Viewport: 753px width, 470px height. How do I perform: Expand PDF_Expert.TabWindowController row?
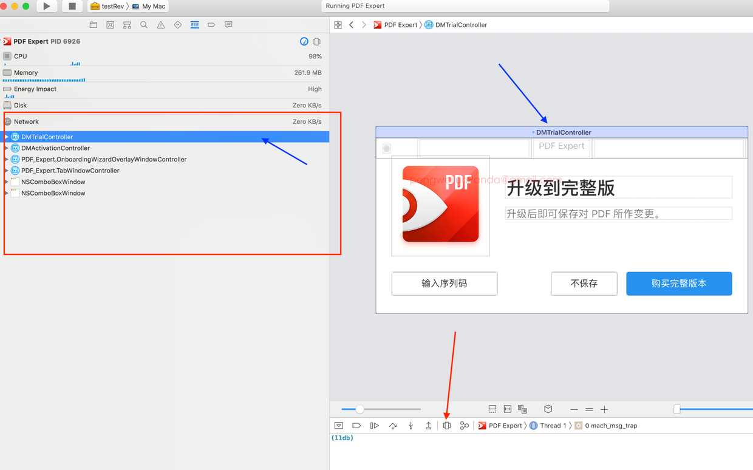pyautogui.click(x=7, y=171)
